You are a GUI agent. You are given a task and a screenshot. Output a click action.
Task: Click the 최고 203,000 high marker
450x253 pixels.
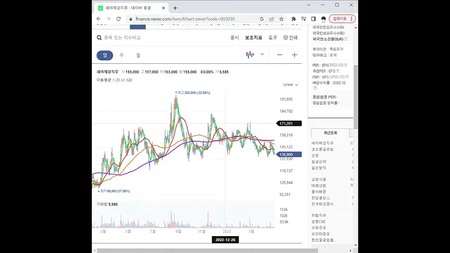click(x=193, y=93)
